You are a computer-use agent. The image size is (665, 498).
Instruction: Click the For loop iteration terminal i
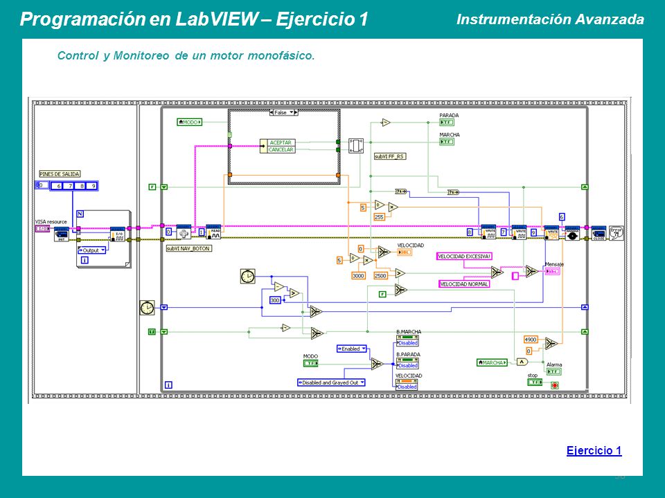tap(85, 260)
